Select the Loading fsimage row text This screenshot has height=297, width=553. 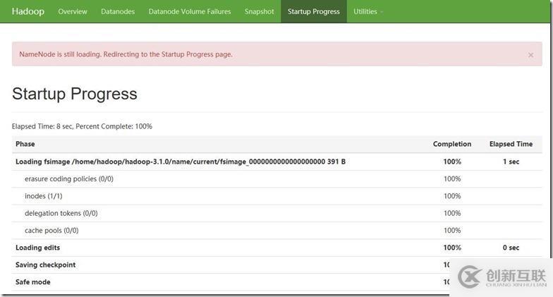coord(181,162)
